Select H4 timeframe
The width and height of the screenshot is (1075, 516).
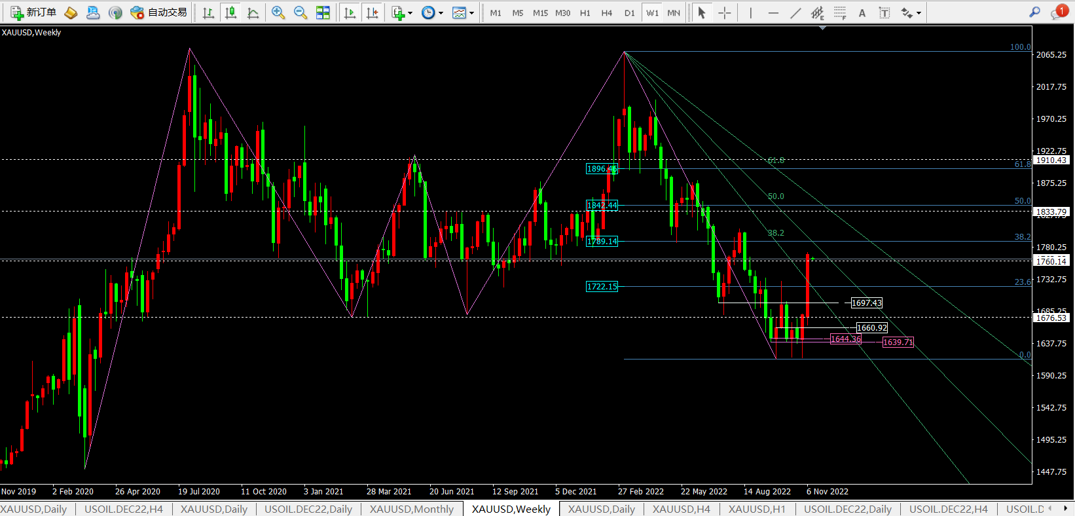click(x=607, y=13)
